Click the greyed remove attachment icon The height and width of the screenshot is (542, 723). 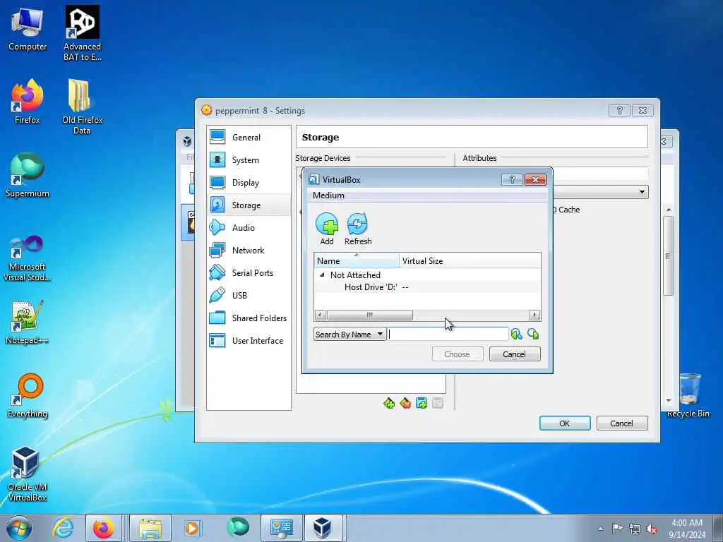[x=438, y=403]
